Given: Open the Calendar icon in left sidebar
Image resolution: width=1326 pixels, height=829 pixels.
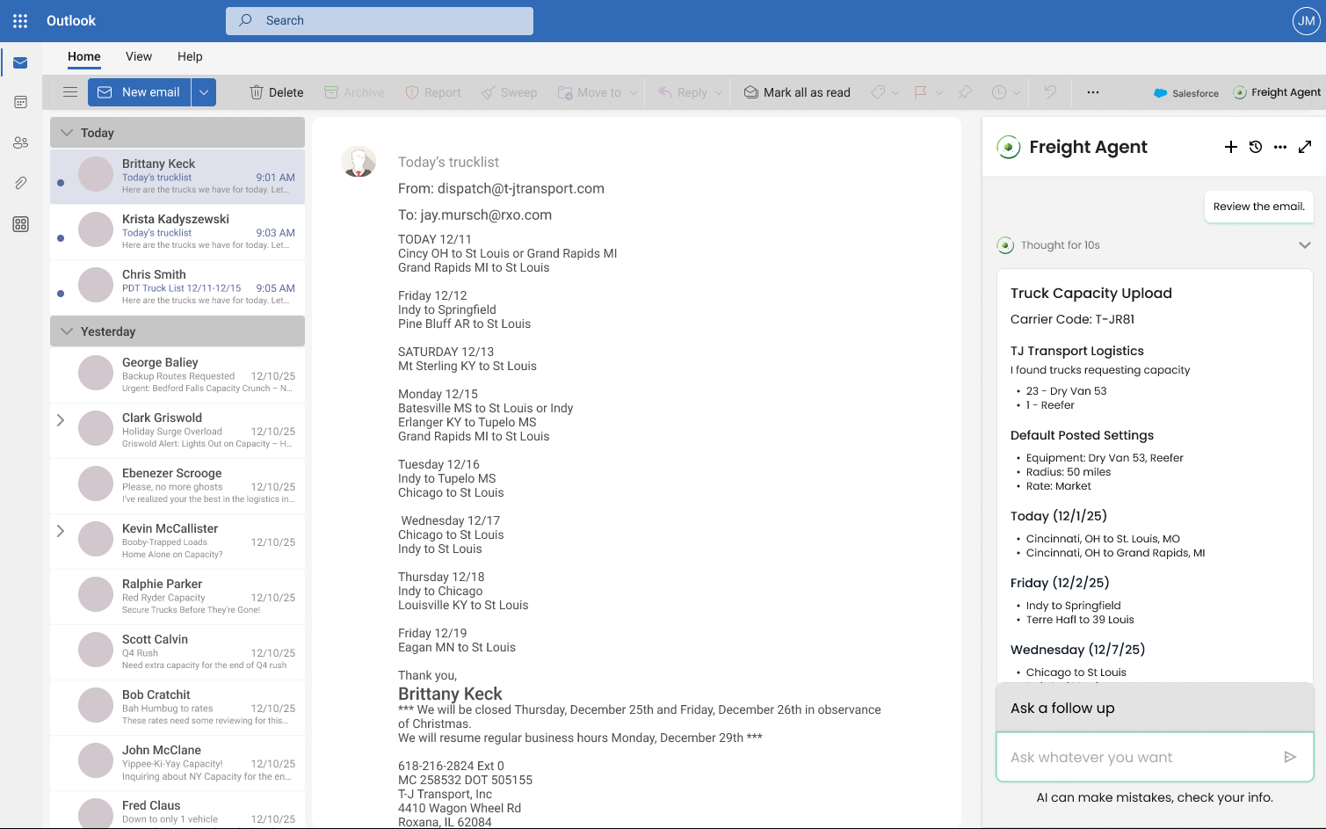Looking at the screenshot, I should coord(20,102).
